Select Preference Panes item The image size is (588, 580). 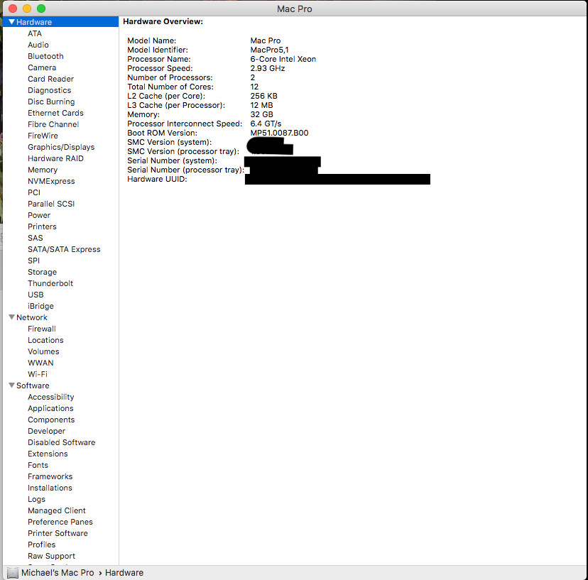60,522
